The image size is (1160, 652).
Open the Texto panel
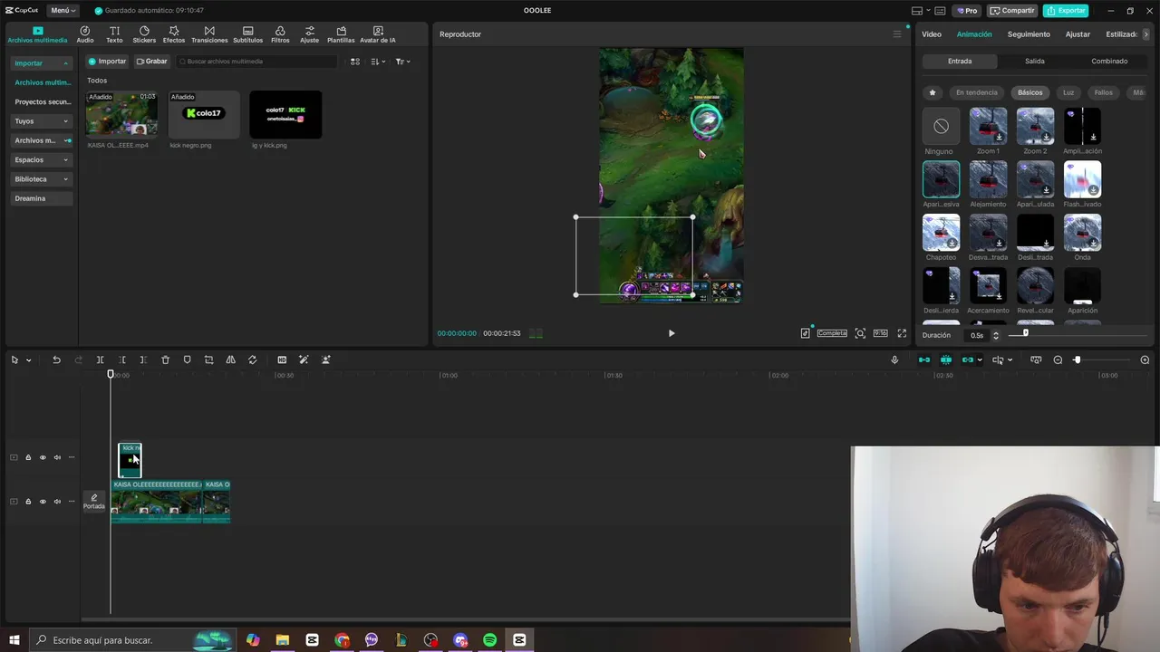(x=114, y=34)
